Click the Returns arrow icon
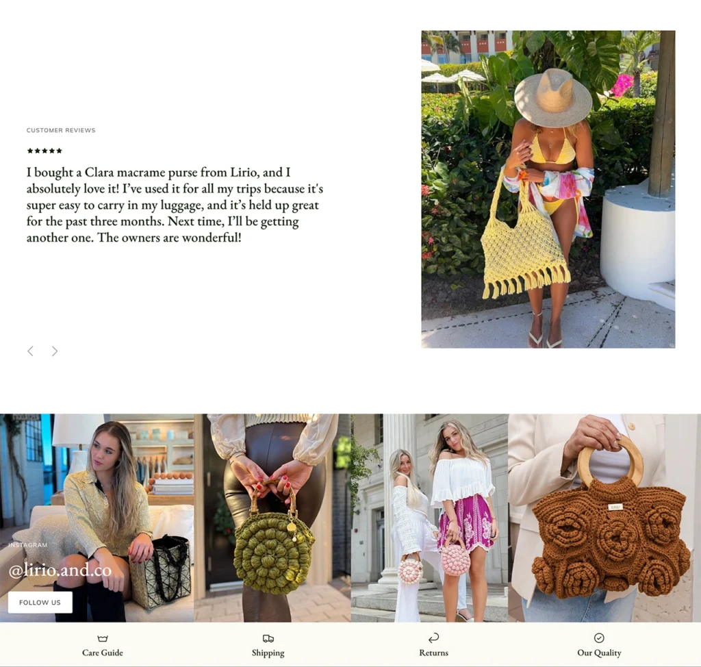 433,638
